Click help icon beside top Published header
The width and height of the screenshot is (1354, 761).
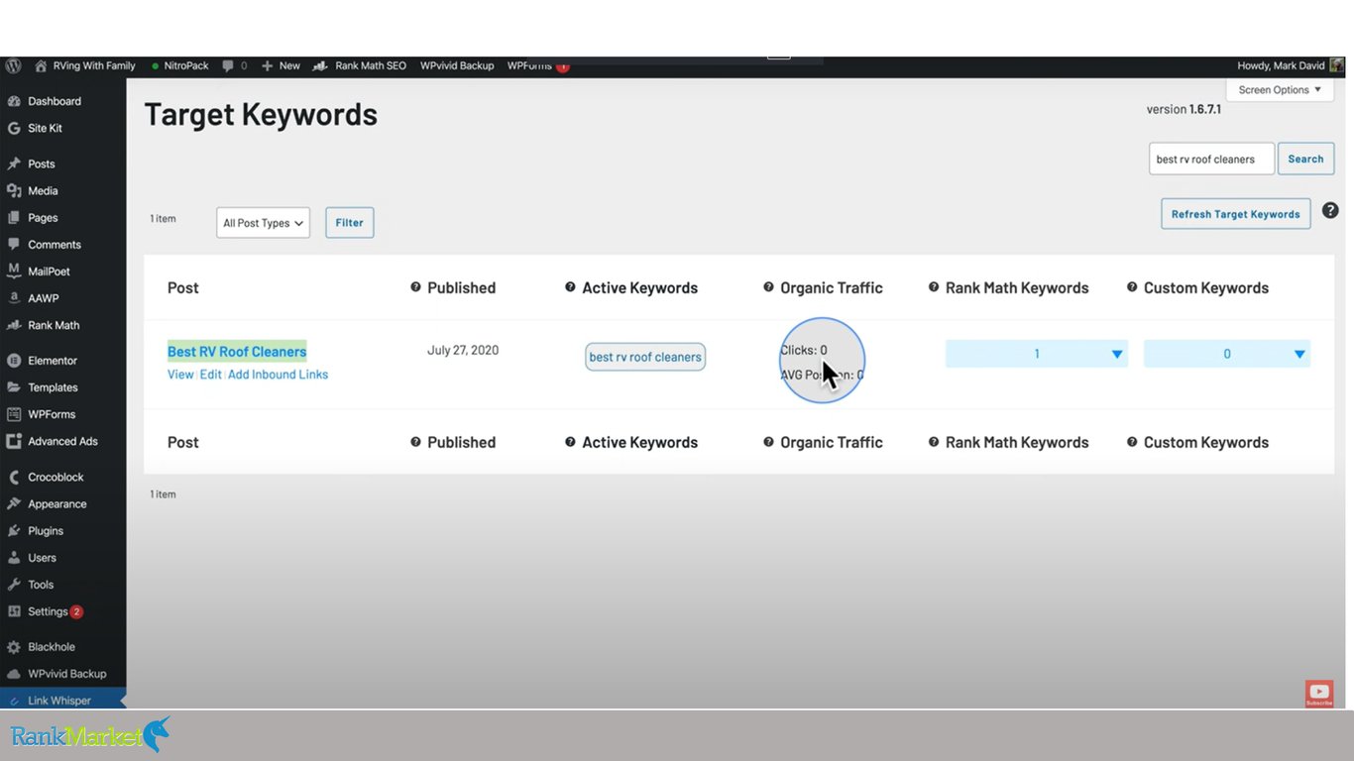(416, 287)
